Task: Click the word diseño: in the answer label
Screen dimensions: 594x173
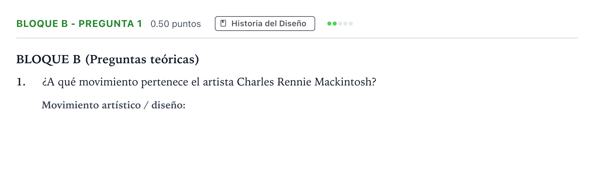Action: point(168,105)
